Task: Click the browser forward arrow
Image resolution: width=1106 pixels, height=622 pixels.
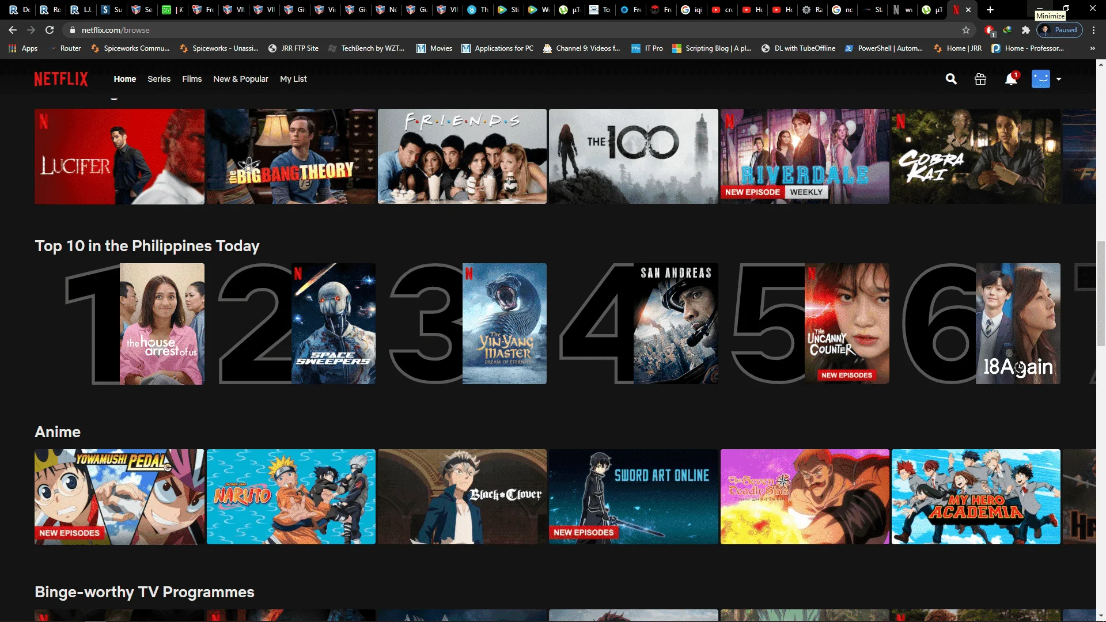Action: click(x=31, y=30)
